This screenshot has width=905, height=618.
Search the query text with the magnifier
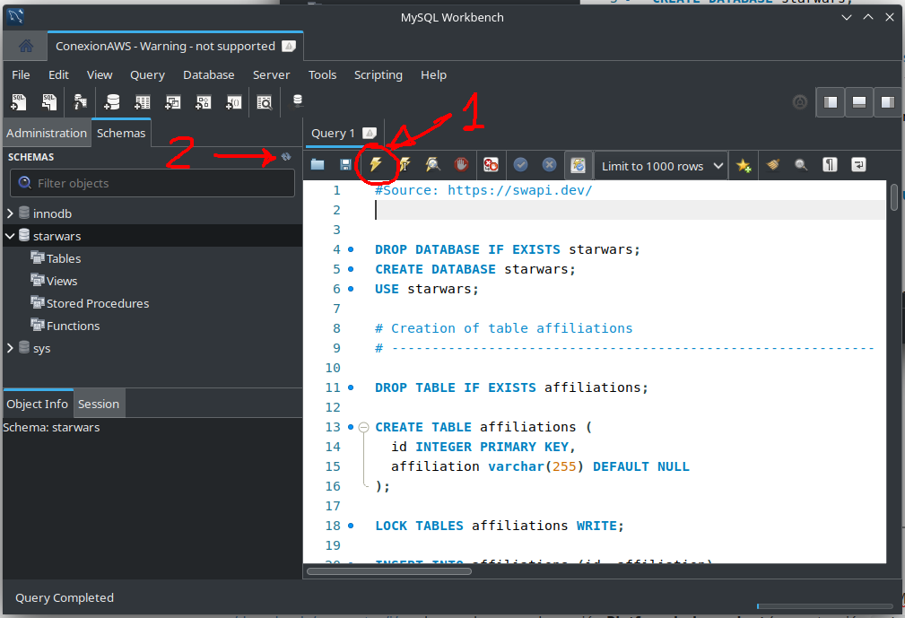tap(800, 165)
